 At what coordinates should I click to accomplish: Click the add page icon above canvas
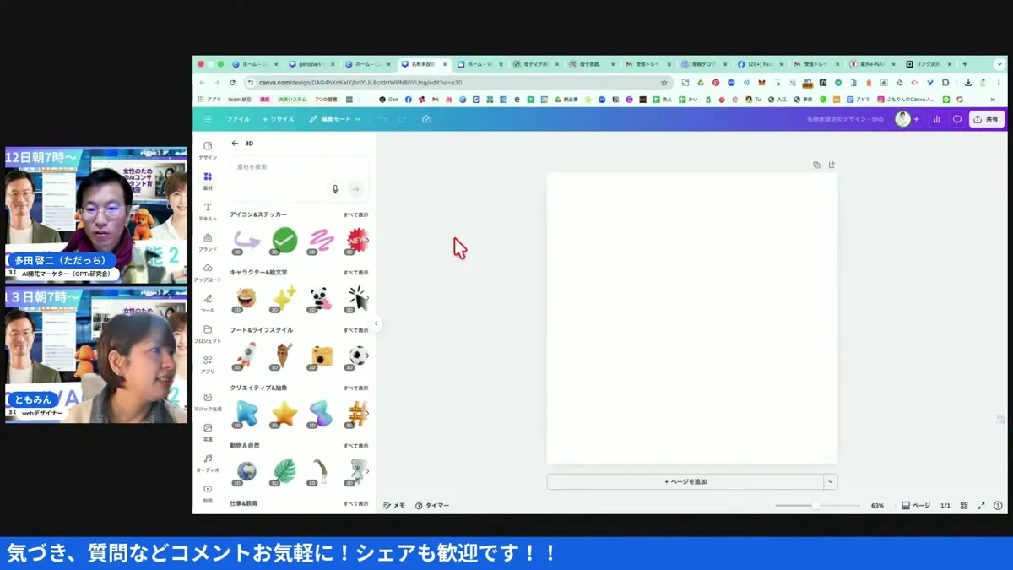(x=832, y=165)
